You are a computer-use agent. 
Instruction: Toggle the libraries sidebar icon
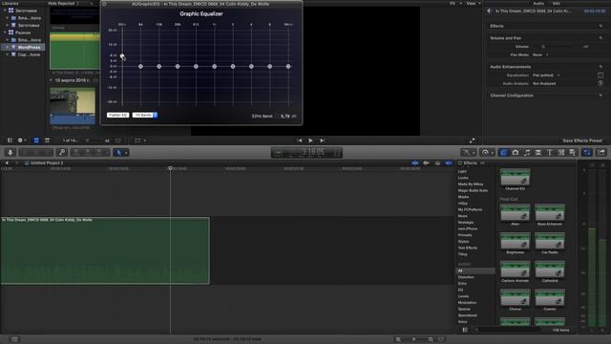click(10, 140)
